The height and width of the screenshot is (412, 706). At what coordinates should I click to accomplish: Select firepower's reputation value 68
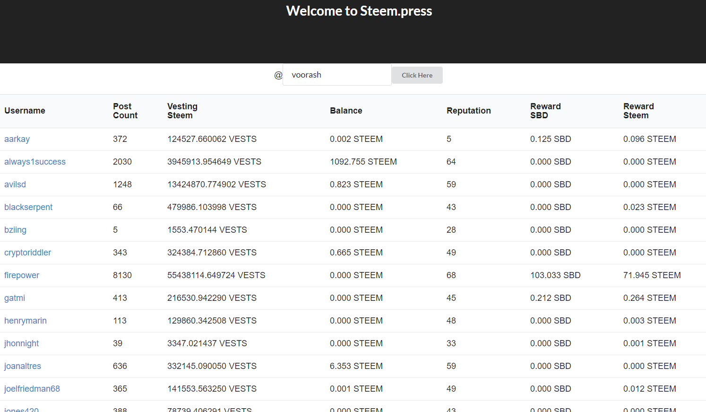pos(451,275)
